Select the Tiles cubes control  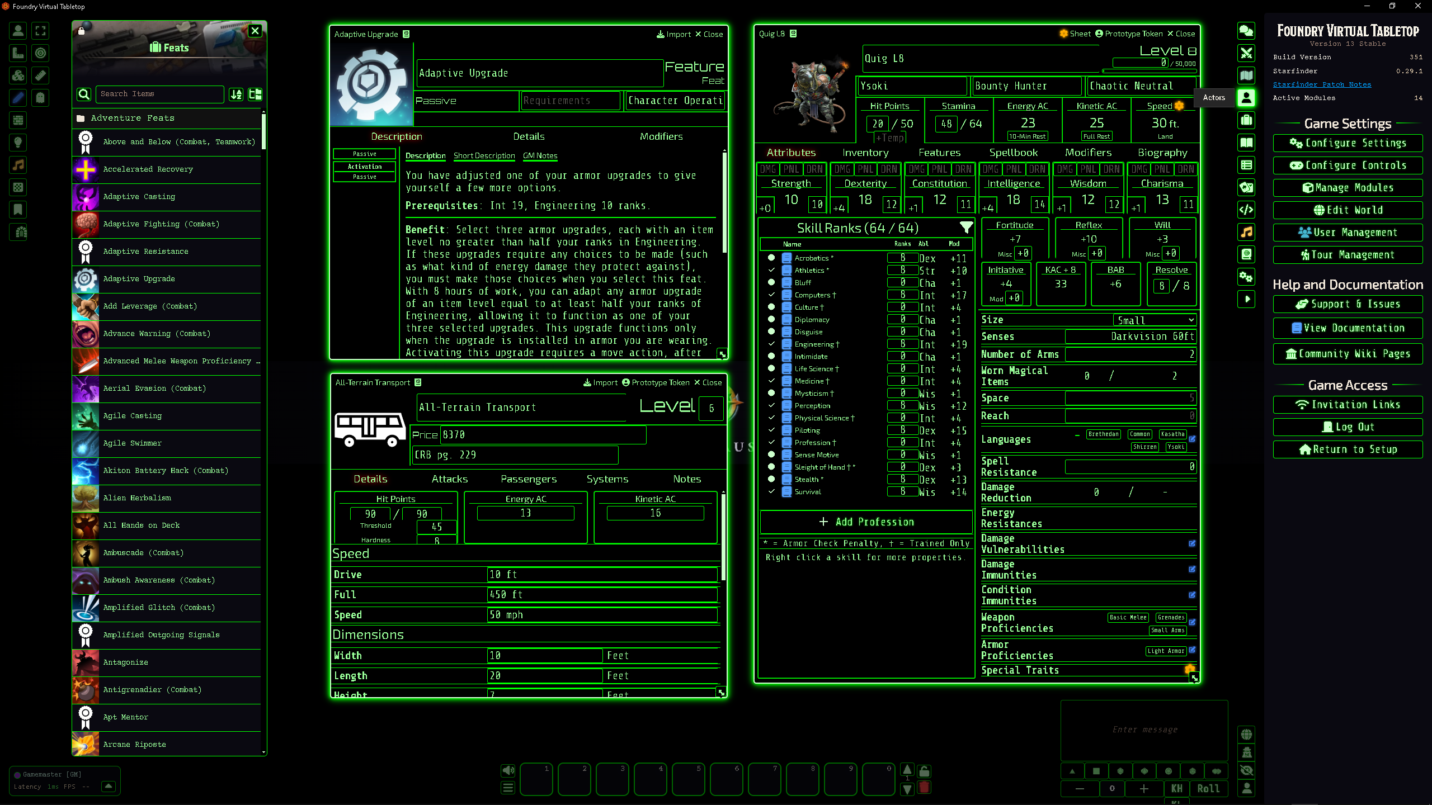(18, 75)
